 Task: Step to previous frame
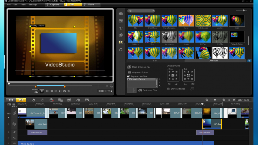click(x=52, y=91)
